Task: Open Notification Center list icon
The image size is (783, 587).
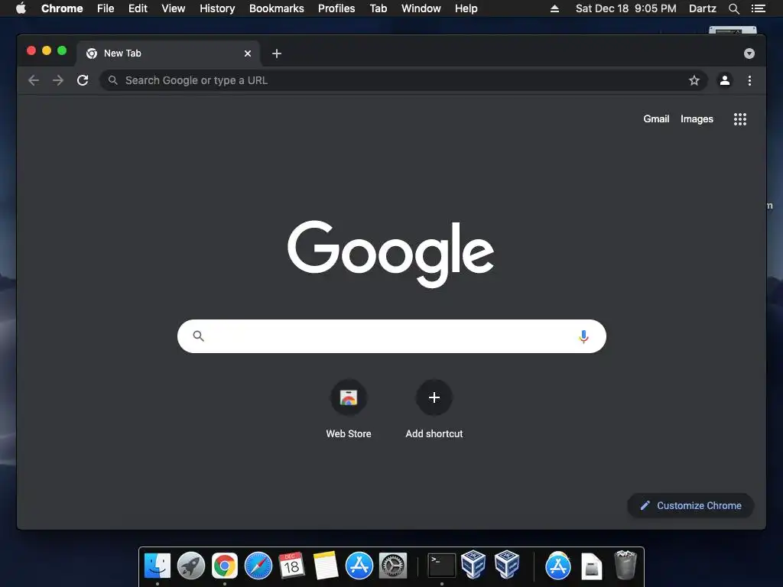Action: pos(758,8)
